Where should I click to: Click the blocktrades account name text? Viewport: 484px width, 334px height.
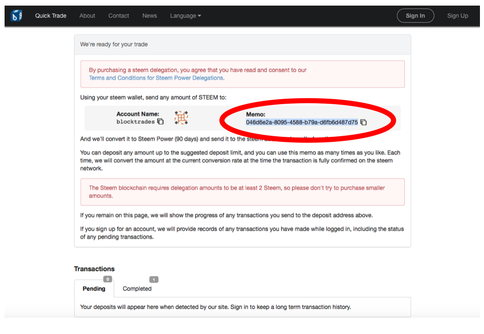click(x=136, y=122)
